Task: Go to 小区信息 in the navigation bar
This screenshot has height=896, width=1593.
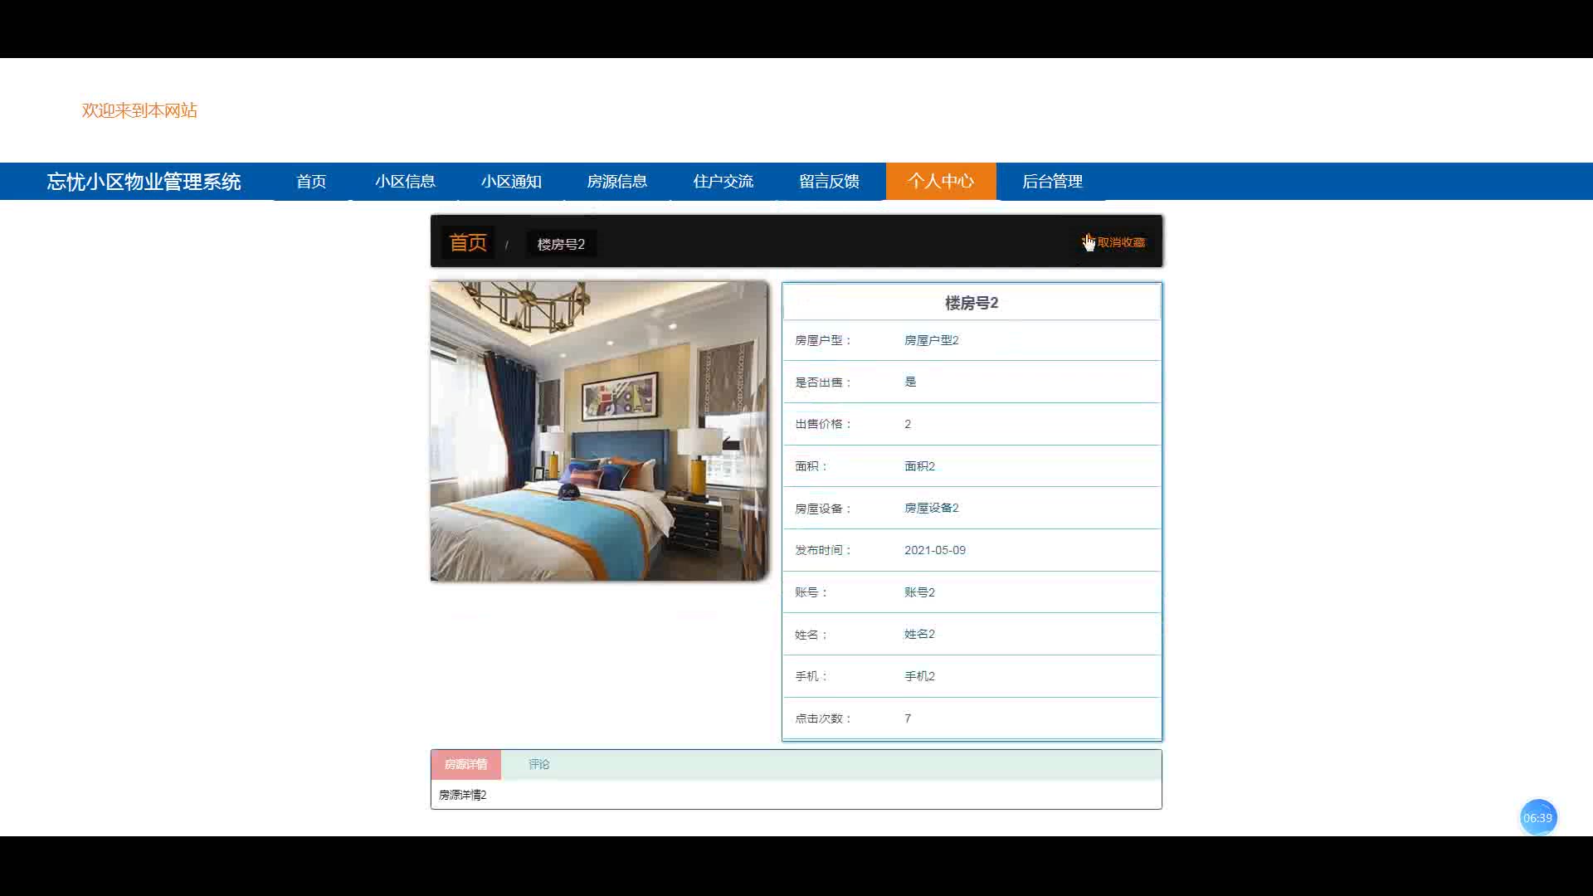Action: click(x=405, y=182)
